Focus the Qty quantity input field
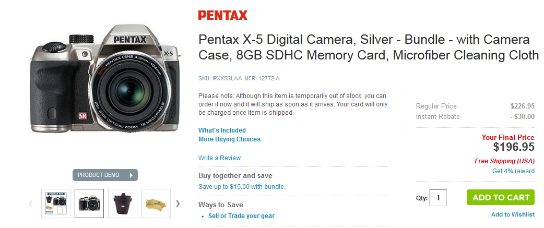Viewport: 544px width, 228px height. point(438,198)
